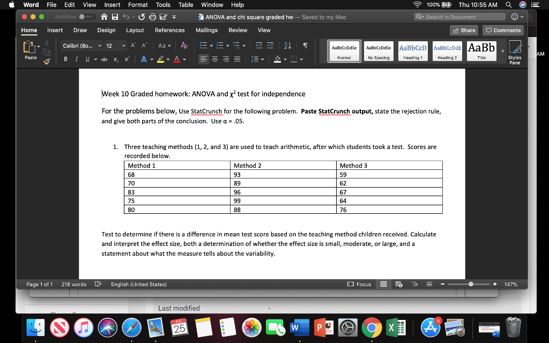Viewport: 549px width, 343px height.
Task: Apply subscript formatting
Action: tap(116, 58)
